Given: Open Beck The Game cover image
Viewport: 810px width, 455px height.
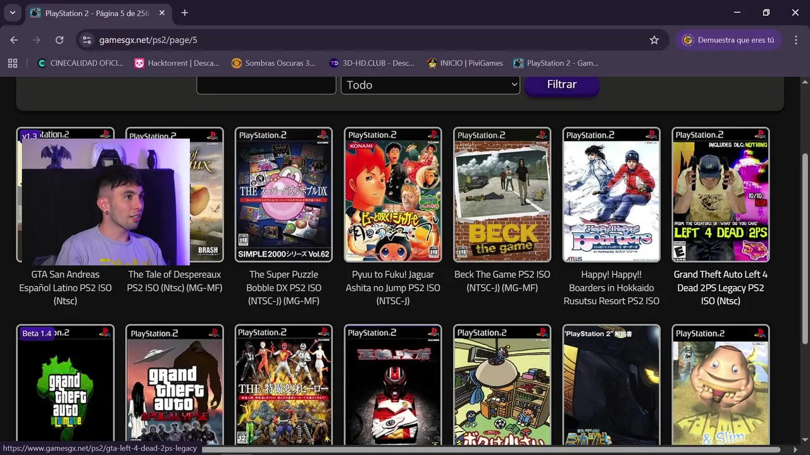Looking at the screenshot, I should click(x=502, y=195).
